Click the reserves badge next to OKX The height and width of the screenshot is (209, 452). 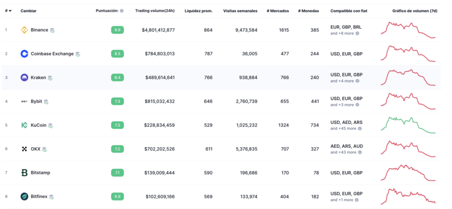[44, 149]
